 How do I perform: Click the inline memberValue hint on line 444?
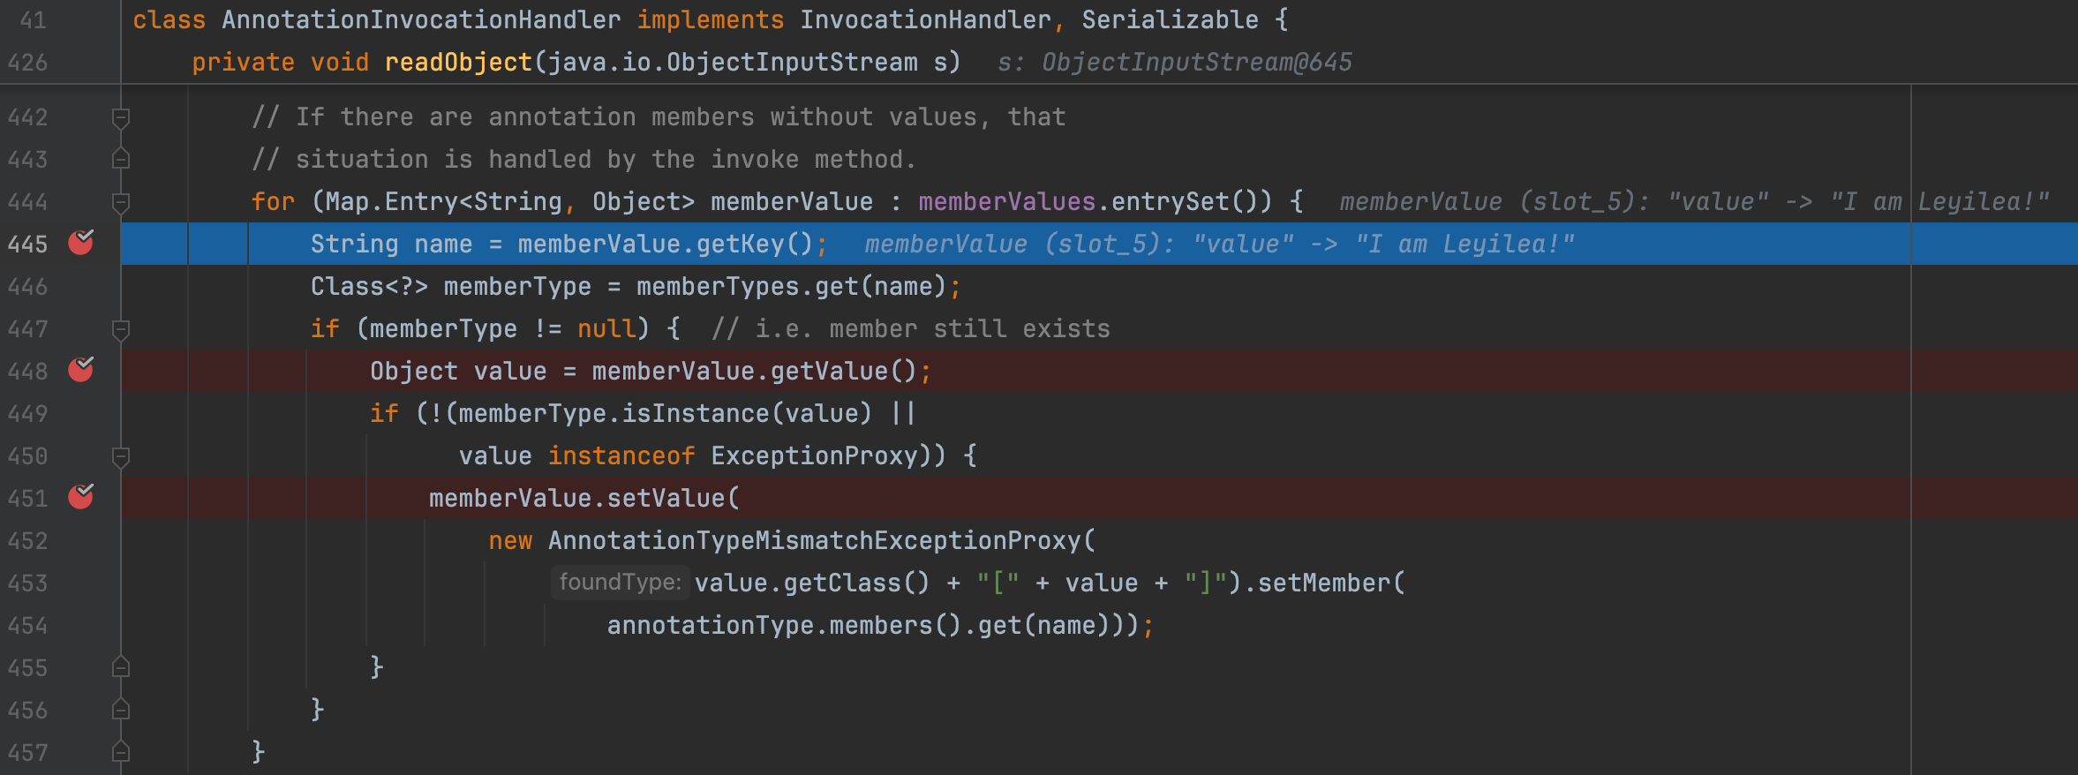tap(1693, 202)
